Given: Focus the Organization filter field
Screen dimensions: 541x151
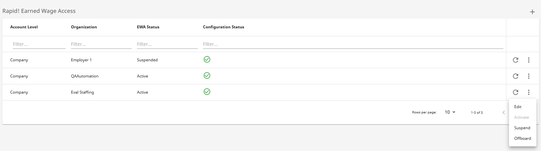Looking at the screenshot, I should [x=101, y=44].
